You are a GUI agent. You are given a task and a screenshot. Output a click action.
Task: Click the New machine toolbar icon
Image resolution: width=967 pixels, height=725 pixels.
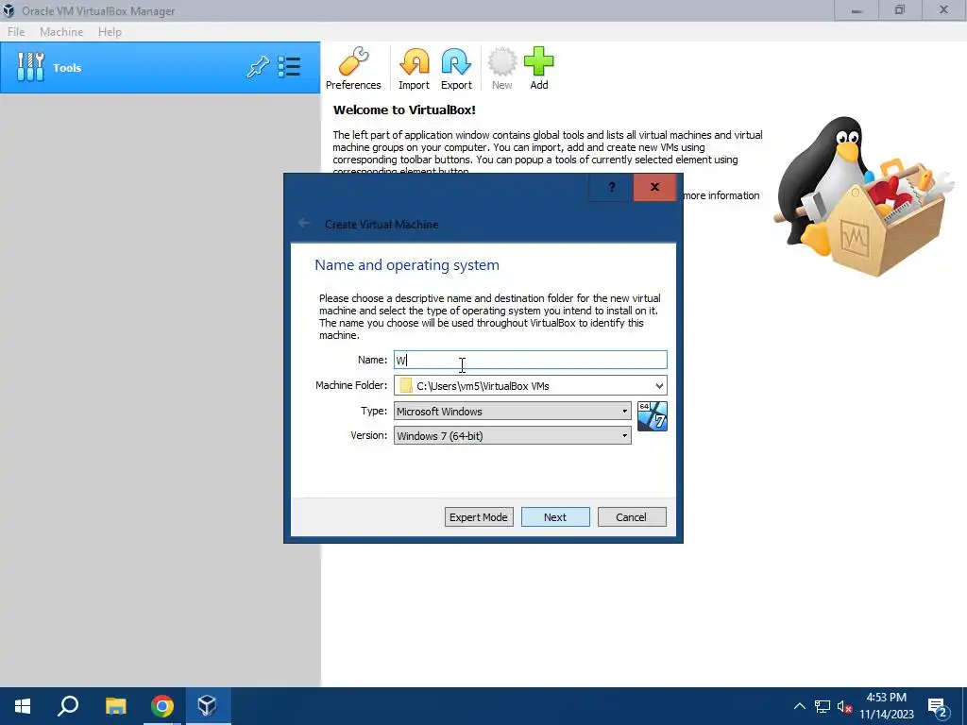[x=502, y=68]
